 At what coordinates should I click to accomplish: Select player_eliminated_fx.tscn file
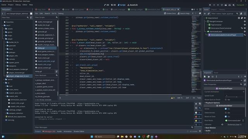(x=19, y=76)
